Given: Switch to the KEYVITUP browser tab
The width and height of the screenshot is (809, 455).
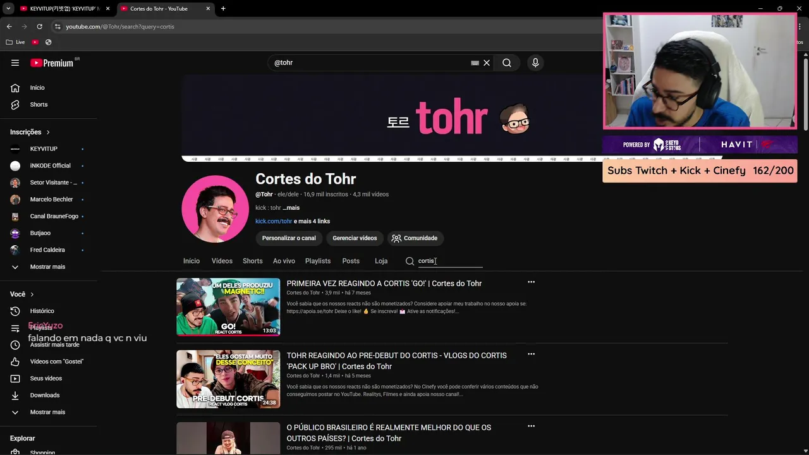Looking at the screenshot, I should (63, 8).
